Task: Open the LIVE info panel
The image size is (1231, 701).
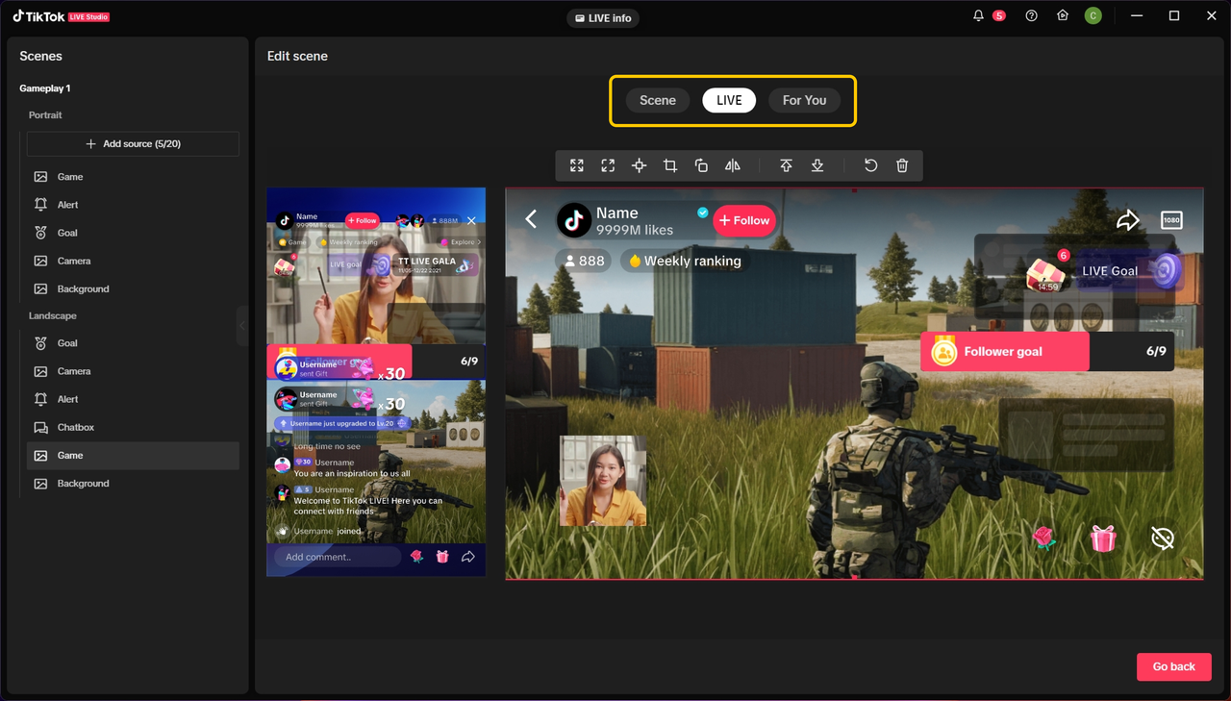Action: click(x=603, y=17)
